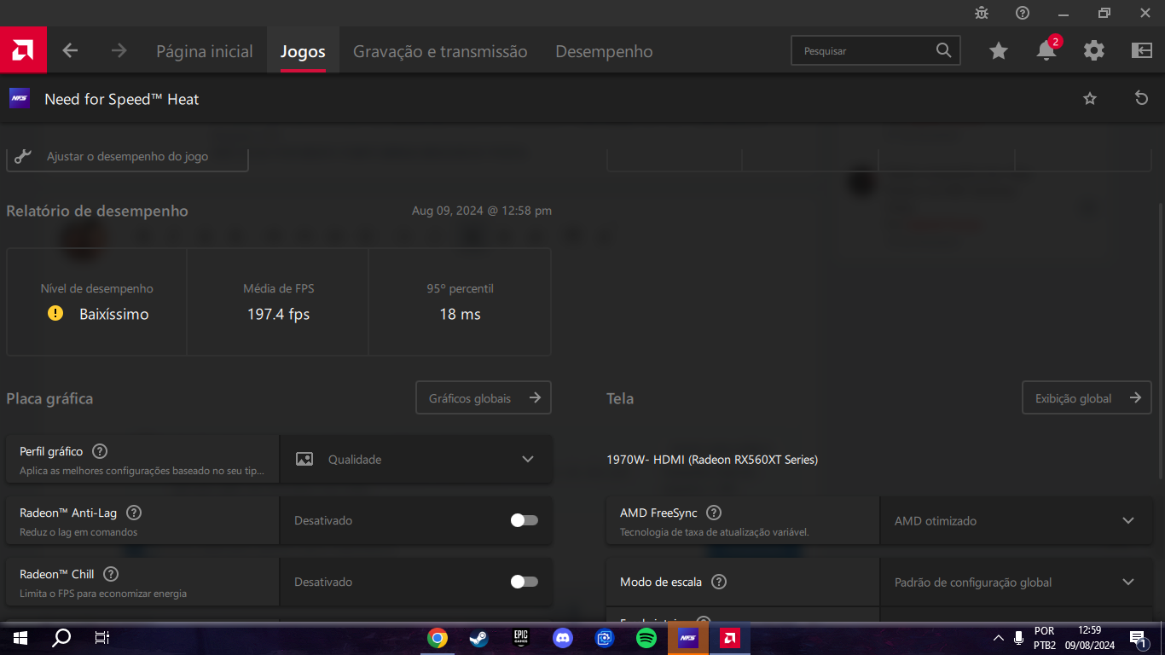Click the vertical scrollbar on right
Viewport: 1165px width, 655px height.
[x=1160, y=341]
